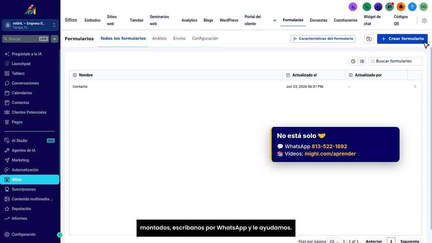Expand the miGHL Empresa account switcher
Screen dimensions: 432x243
coord(30,25)
